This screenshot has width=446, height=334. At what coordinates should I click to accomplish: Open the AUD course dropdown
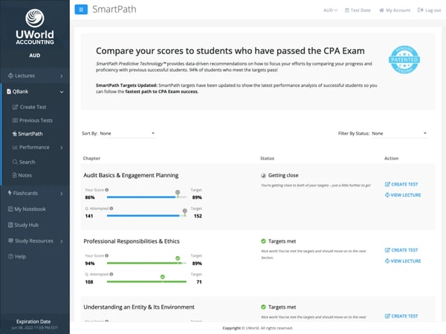pyautogui.click(x=330, y=10)
